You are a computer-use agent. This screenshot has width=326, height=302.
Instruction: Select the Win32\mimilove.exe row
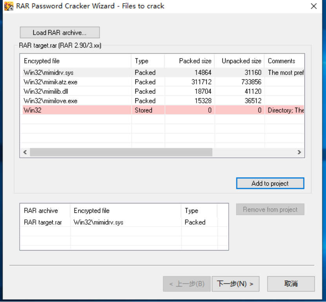coord(162,101)
